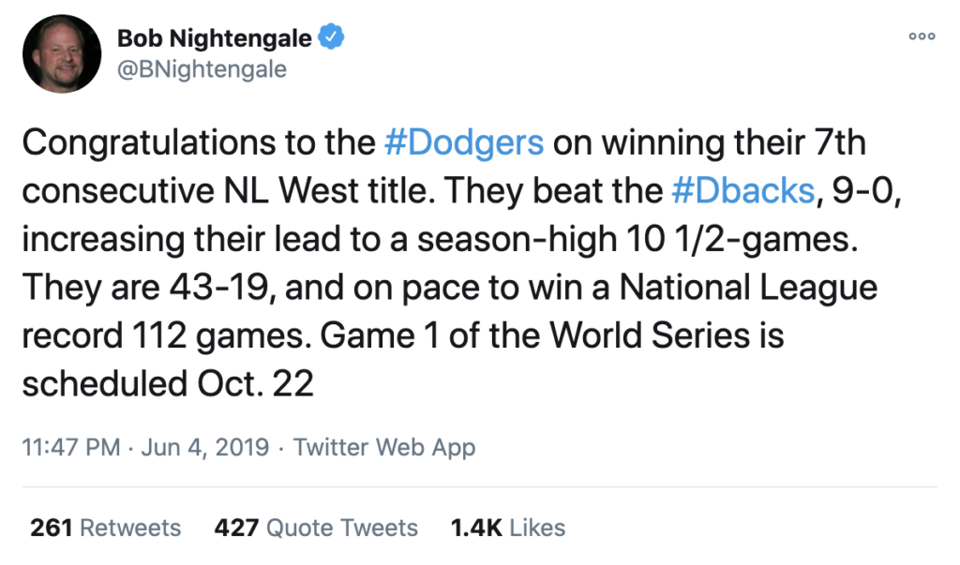
Task: Open the three-dot more options menu
Action: pos(922,37)
